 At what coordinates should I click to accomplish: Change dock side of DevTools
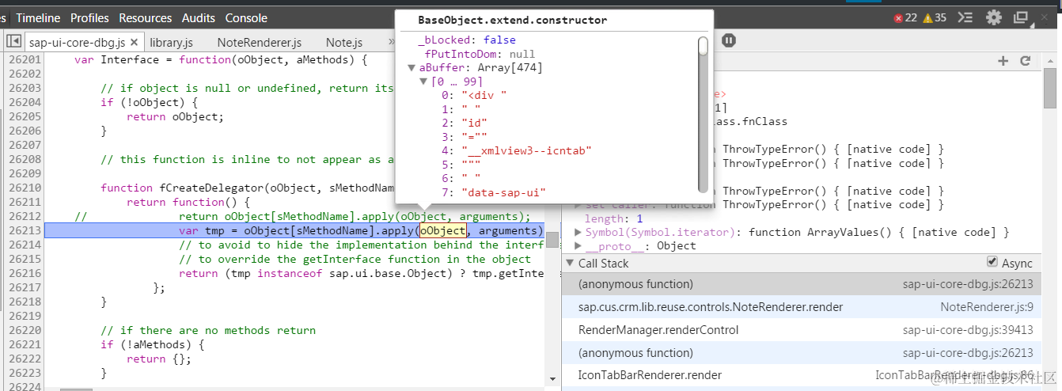click(x=1022, y=17)
